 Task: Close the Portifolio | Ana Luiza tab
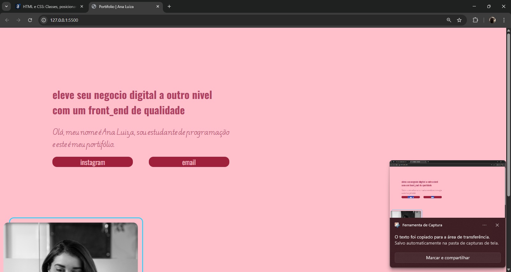click(x=158, y=6)
